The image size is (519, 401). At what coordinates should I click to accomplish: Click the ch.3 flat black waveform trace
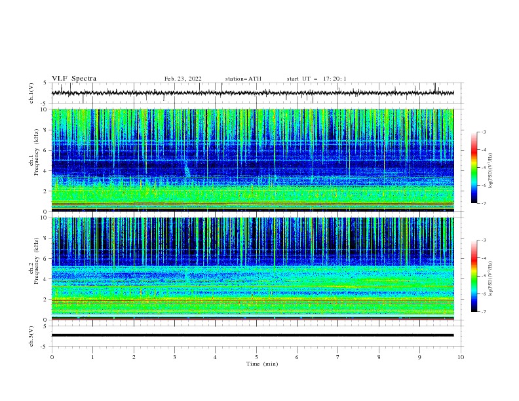252,335
